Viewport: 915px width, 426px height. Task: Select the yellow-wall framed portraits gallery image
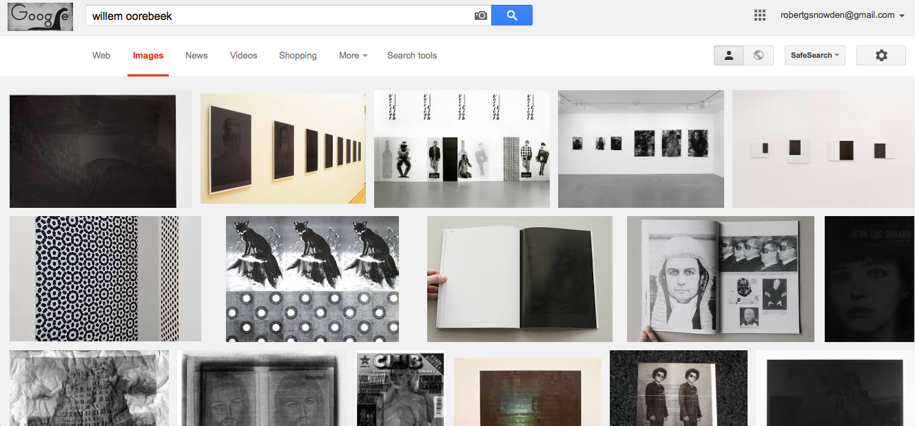tap(283, 149)
